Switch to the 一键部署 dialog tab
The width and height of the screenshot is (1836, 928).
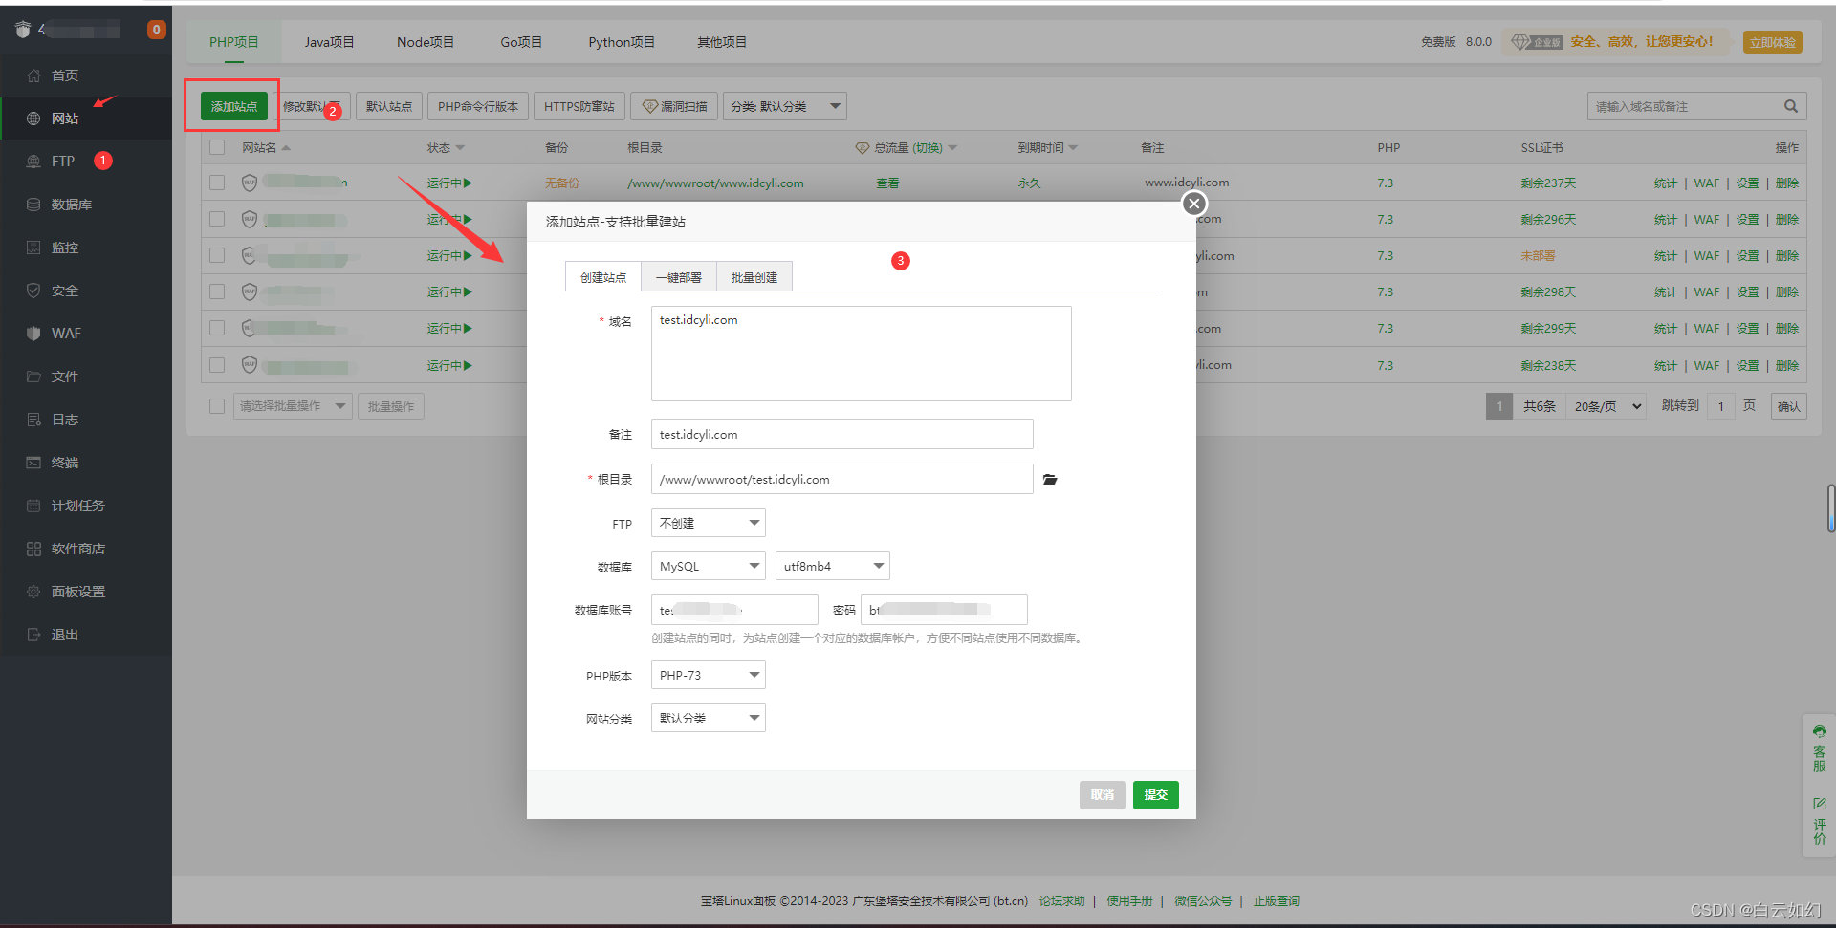point(679,277)
